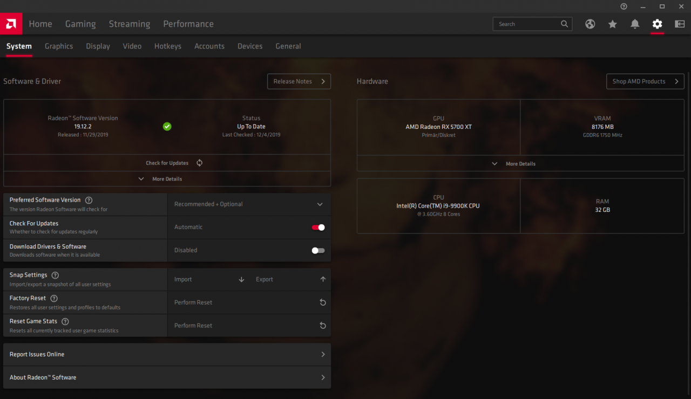Click the AMD logo icon
The height and width of the screenshot is (399, 691).
pyautogui.click(x=11, y=24)
